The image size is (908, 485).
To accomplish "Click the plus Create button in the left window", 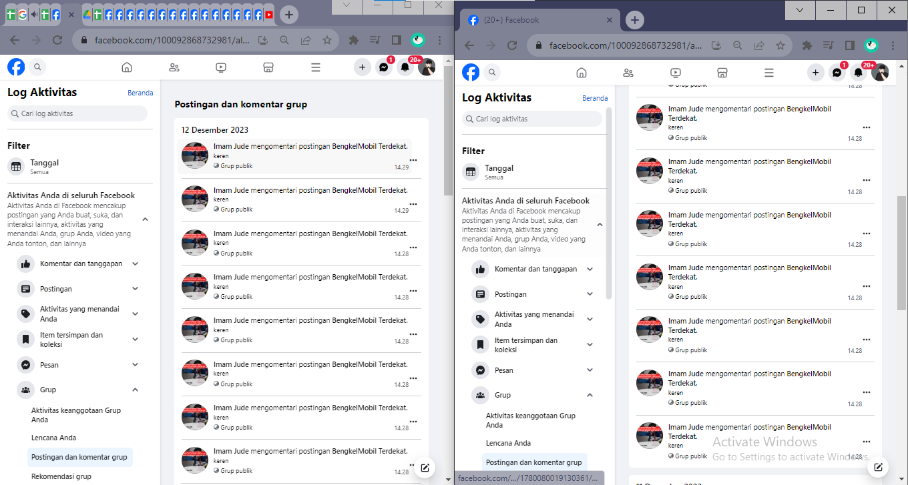I will pos(362,67).
